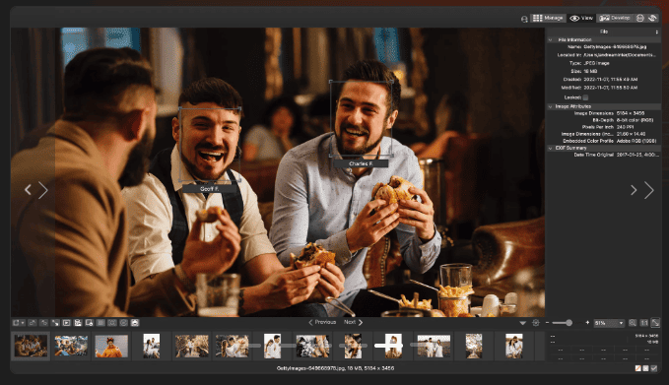Image resolution: width=669 pixels, height=385 pixels.
Task: Collapse the File Information section
Action: pos(551,39)
